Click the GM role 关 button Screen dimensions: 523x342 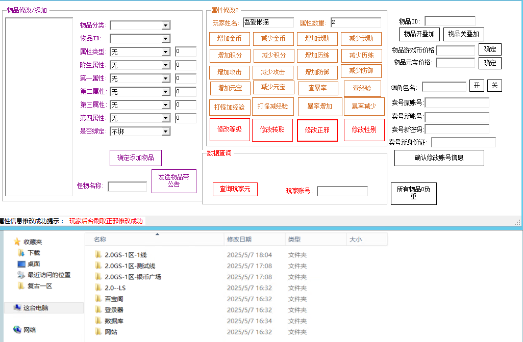click(x=494, y=86)
